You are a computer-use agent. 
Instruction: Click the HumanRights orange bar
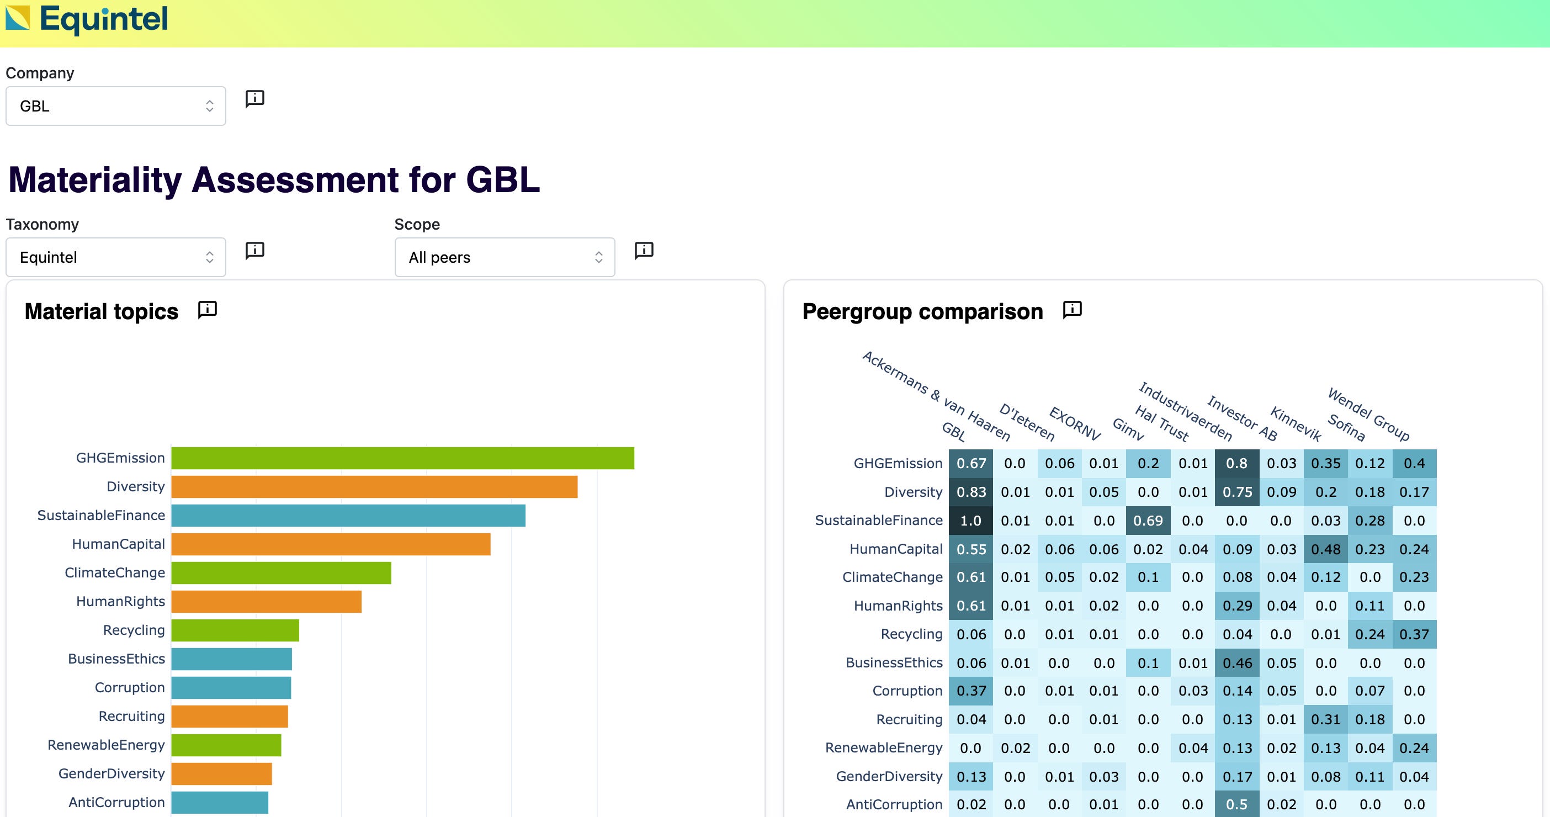267,602
